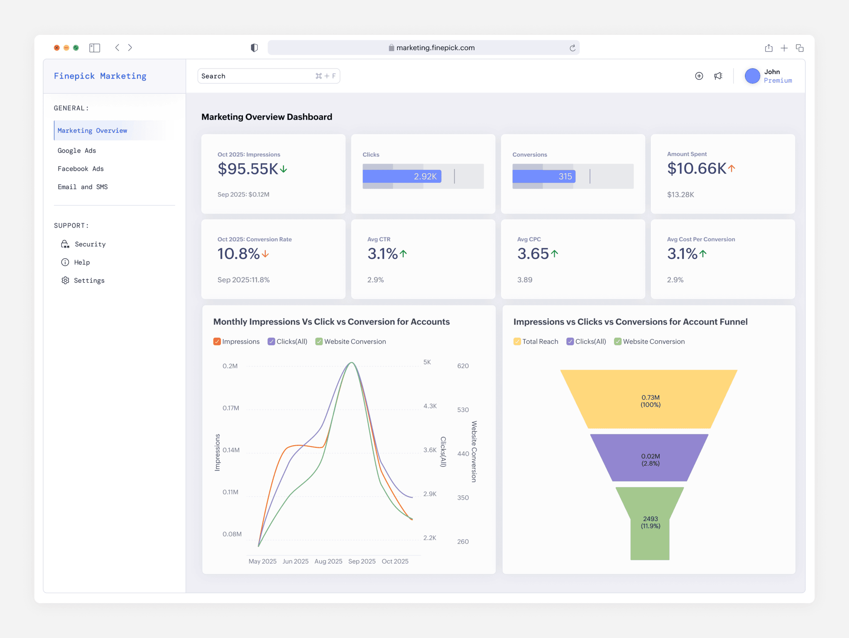Screen dimensions: 849x638
Task: Open announcements via the speaker icon
Action: point(719,76)
